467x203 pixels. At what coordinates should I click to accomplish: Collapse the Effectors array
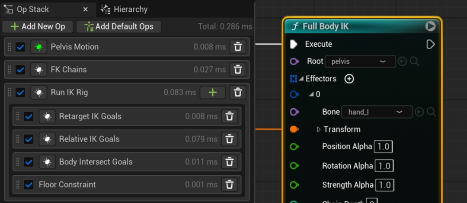tap(301, 79)
